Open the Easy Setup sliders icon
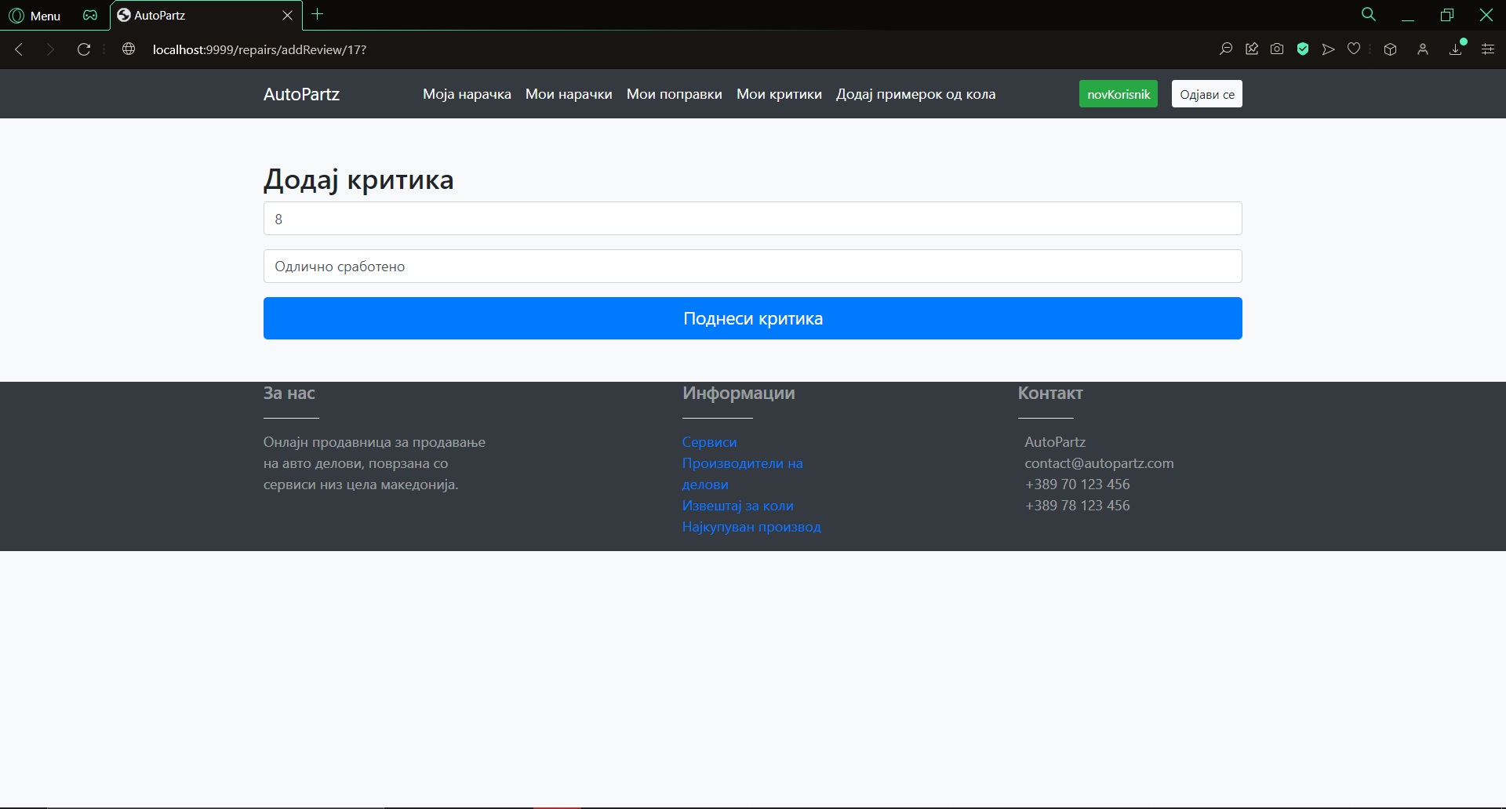Screen dimensions: 1506x809 pyautogui.click(x=1487, y=49)
